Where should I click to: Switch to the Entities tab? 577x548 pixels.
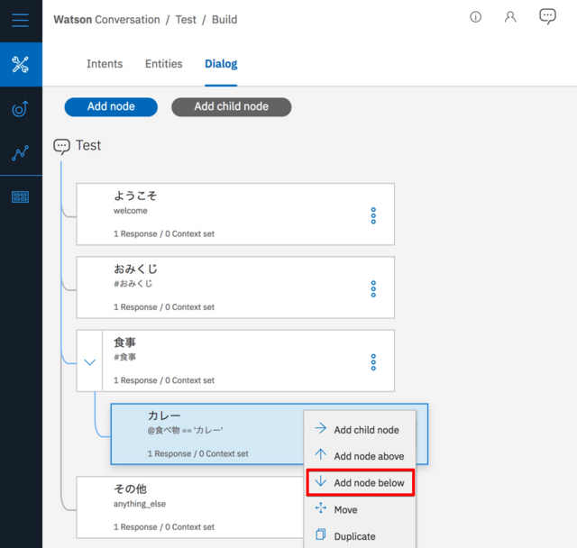(x=164, y=64)
